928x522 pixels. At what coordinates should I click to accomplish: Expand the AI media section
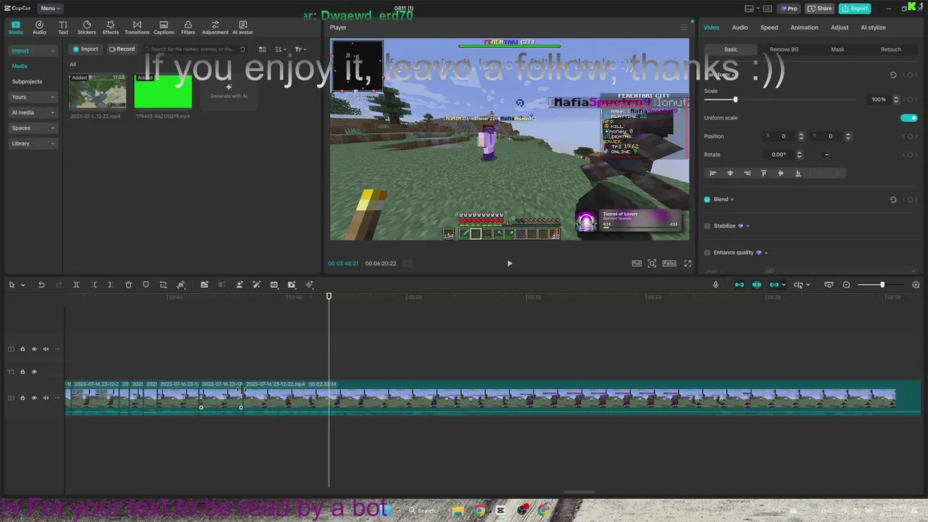33,112
